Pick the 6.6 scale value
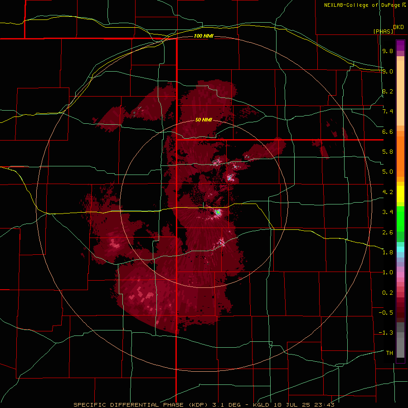Screen dimensions: 408x408 coord(388,131)
